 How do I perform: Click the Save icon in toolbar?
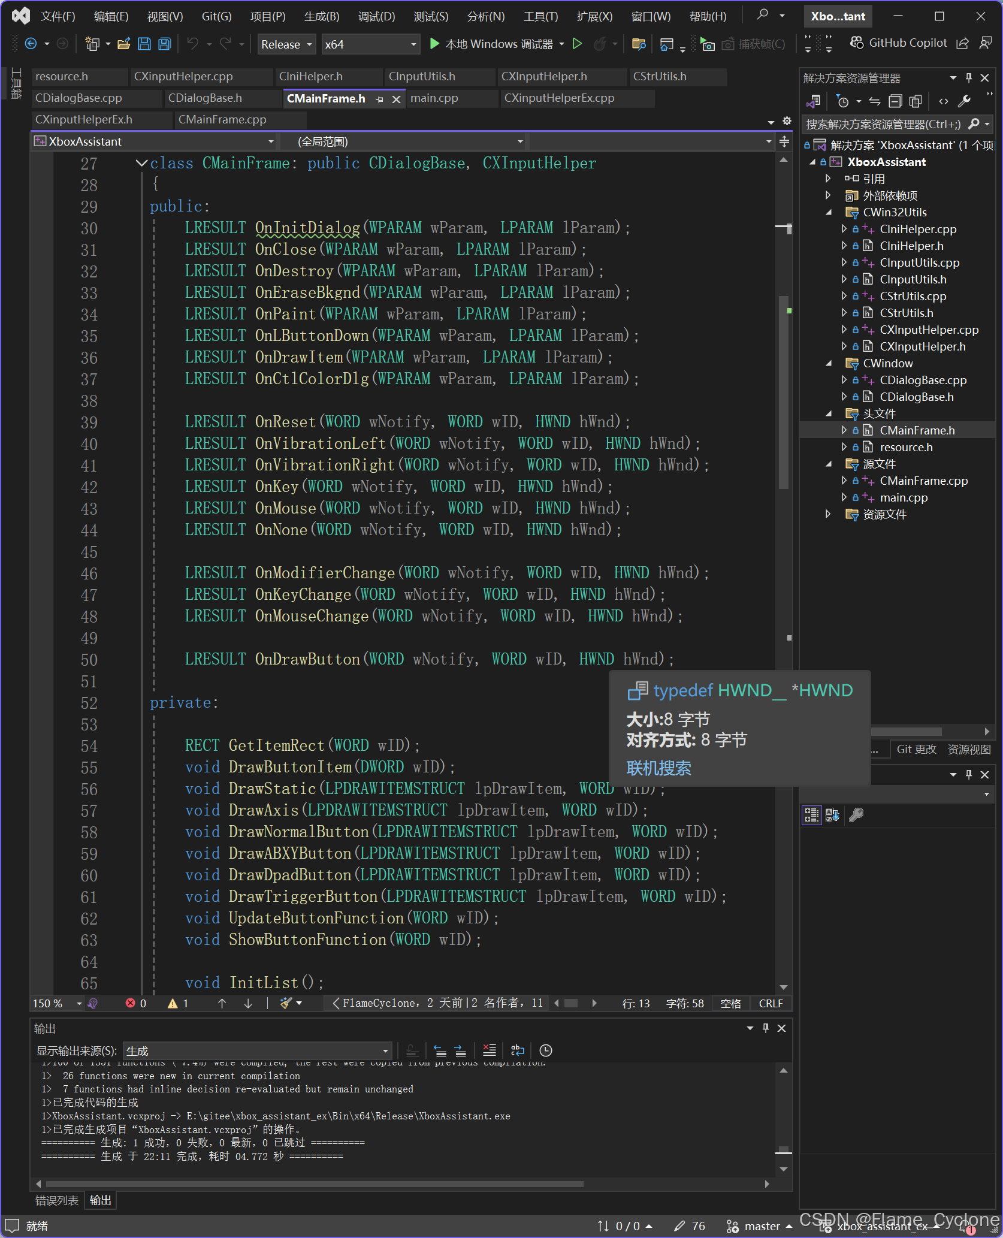(x=144, y=44)
